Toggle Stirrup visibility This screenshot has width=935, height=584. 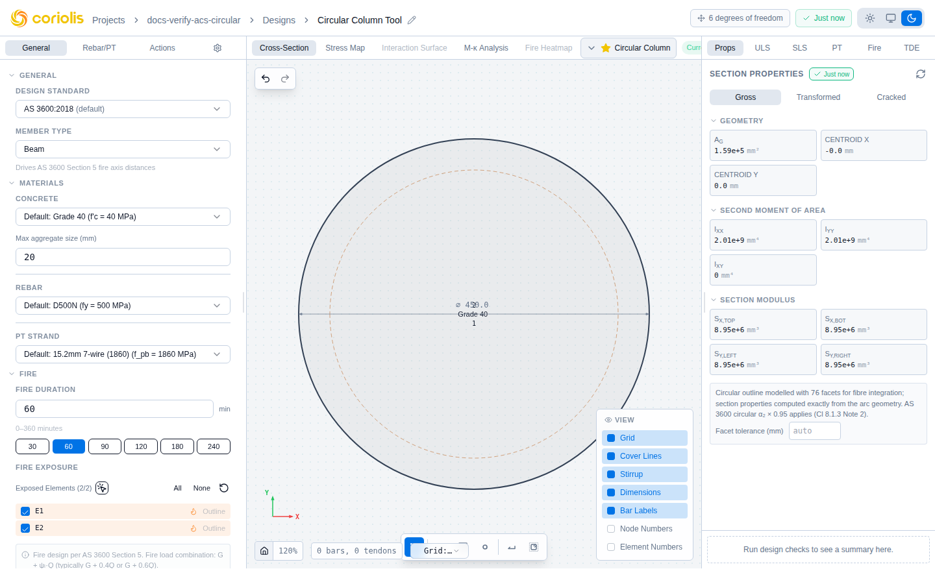pos(644,474)
